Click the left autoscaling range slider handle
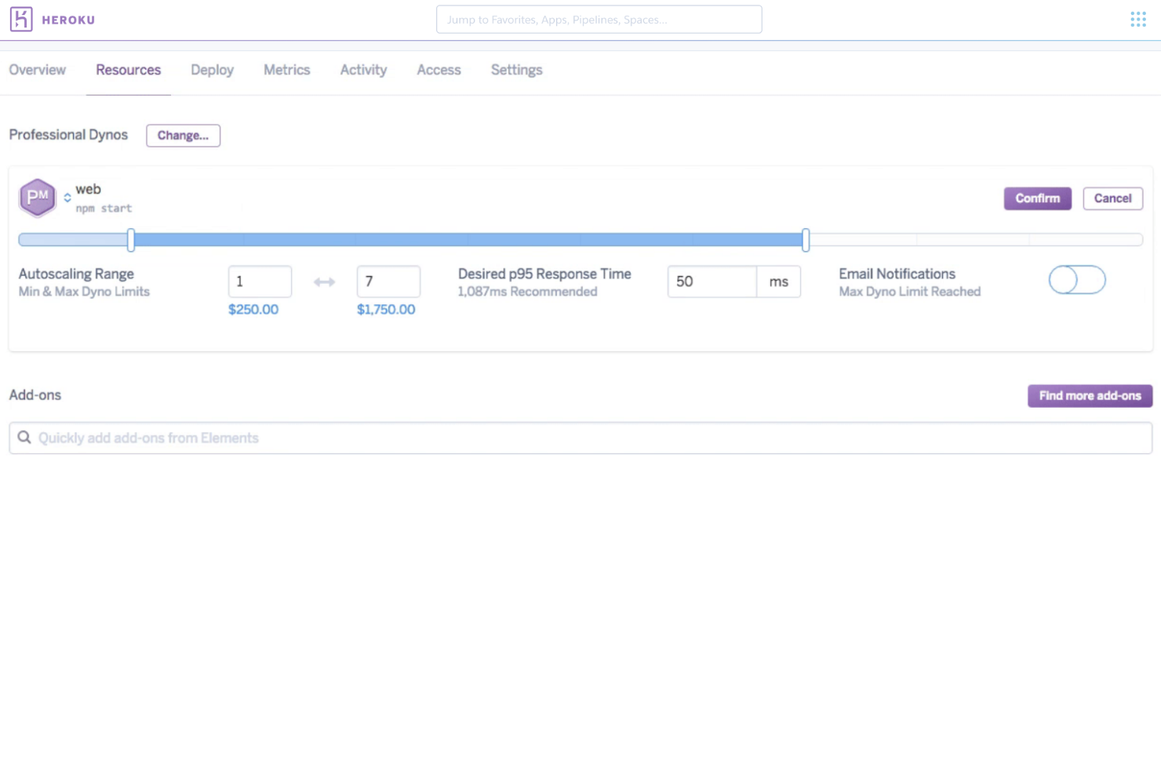This screenshot has height=774, width=1161. 130,240
